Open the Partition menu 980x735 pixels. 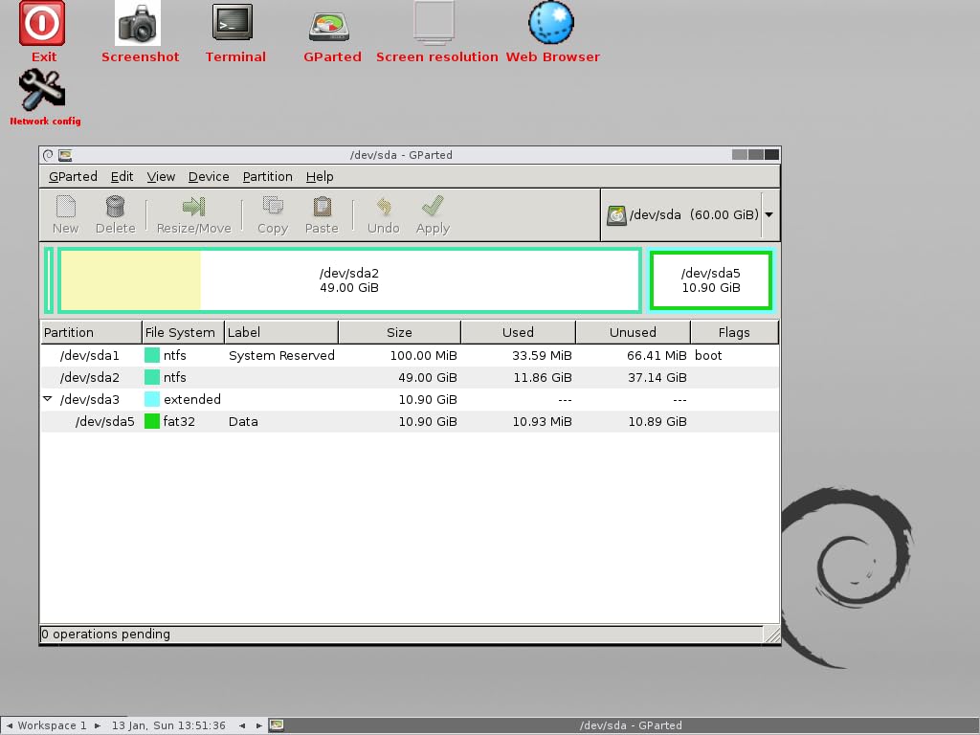click(x=267, y=176)
